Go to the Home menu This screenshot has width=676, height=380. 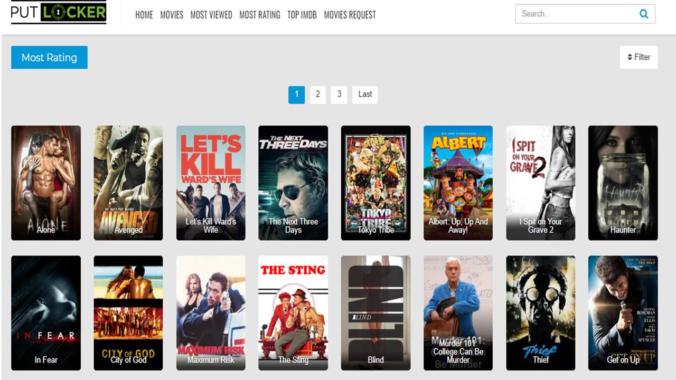tap(144, 15)
